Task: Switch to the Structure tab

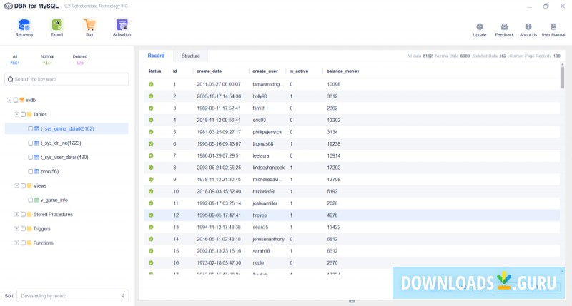Action: click(191, 56)
